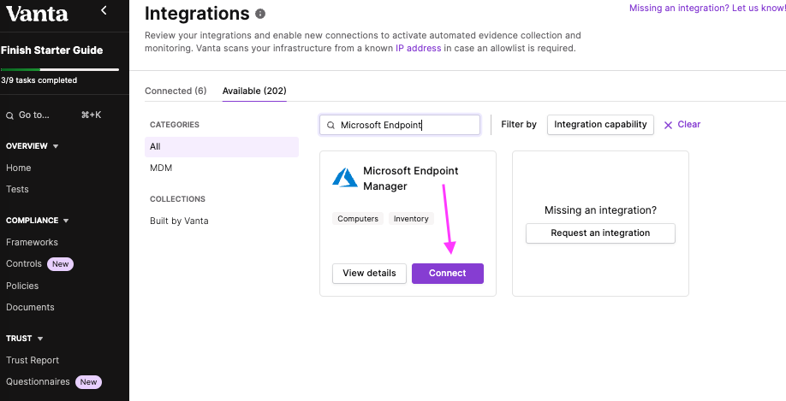Click the search icon beside Go to...

(9, 115)
